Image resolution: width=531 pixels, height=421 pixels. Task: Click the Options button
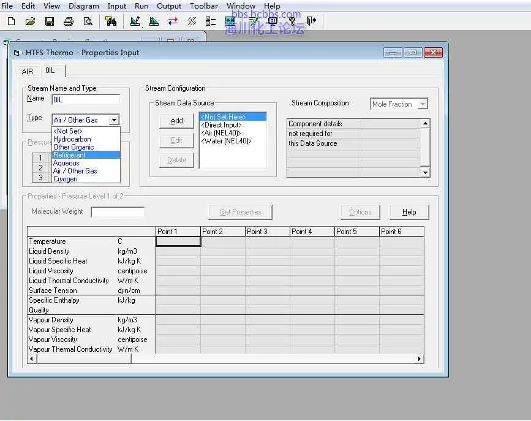[360, 212]
